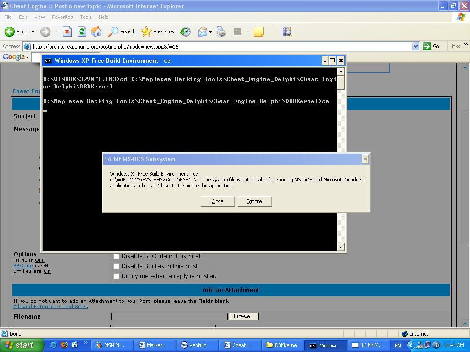This screenshot has width=470, height=352.
Task: Click the clock showing 11:41 AM
Action: (x=453, y=346)
